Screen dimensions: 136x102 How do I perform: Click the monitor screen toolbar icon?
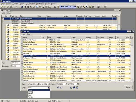(55, 7)
